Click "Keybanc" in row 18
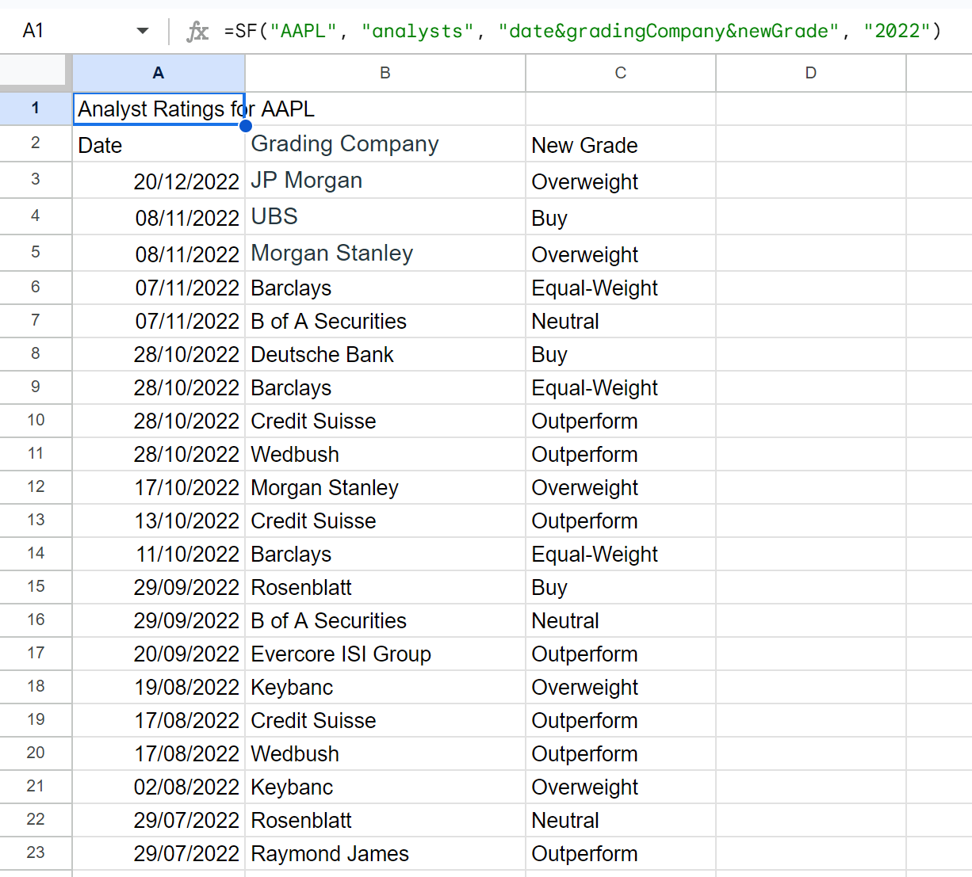The image size is (972, 877). [385, 687]
